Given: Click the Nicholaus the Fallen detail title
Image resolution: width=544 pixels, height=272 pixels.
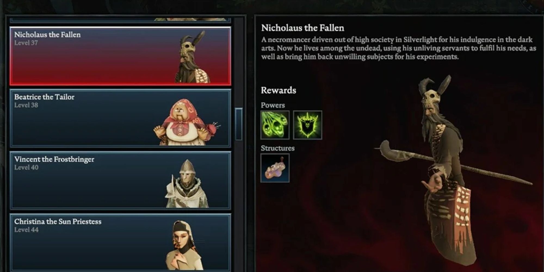Looking at the screenshot, I should [302, 28].
